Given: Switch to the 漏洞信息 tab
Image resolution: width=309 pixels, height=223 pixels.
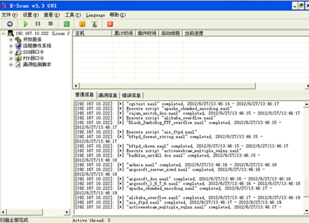Looking at the screenshot, I should point(108,95).
